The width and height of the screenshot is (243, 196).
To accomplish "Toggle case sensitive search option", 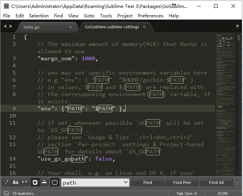I will point(15,182).
